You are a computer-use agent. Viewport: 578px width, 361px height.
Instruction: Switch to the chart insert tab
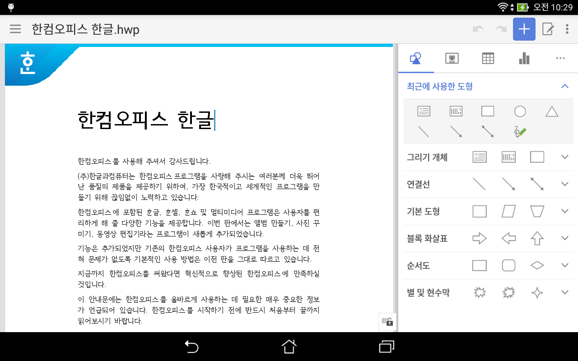click(x=524, y=58)
